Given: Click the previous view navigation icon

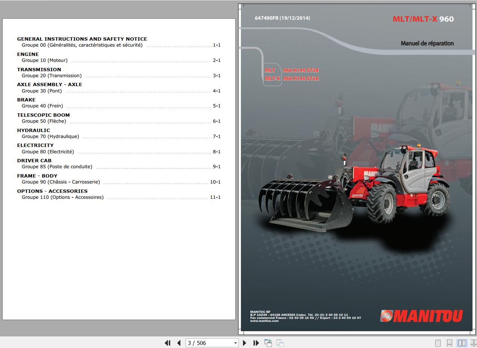Looking at the screenshot, I should pos(268,343).
